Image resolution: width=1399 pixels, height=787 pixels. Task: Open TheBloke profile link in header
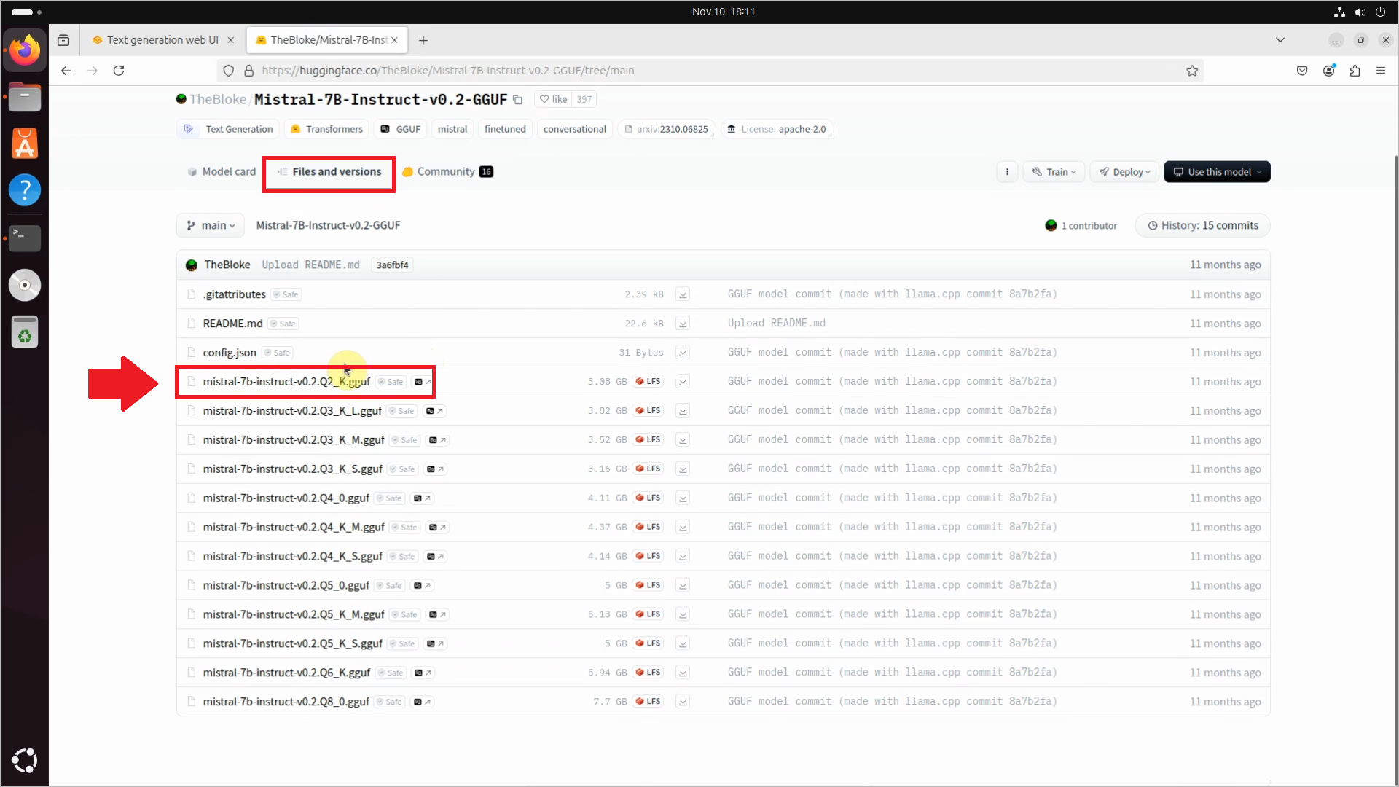[217, 100]
